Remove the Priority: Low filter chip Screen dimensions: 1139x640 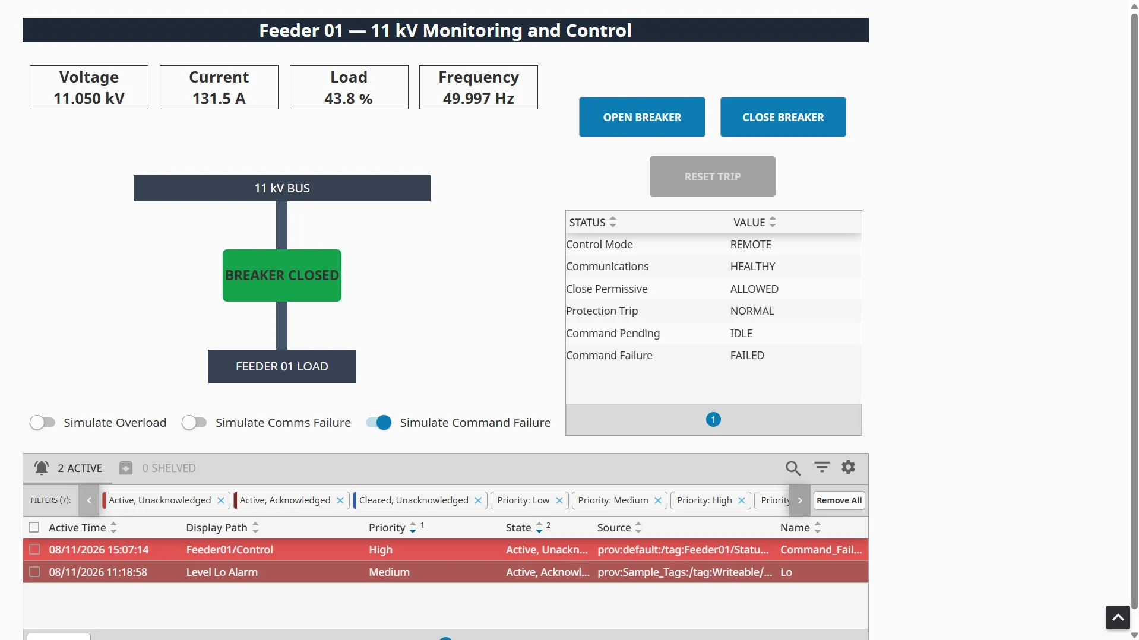559,500
